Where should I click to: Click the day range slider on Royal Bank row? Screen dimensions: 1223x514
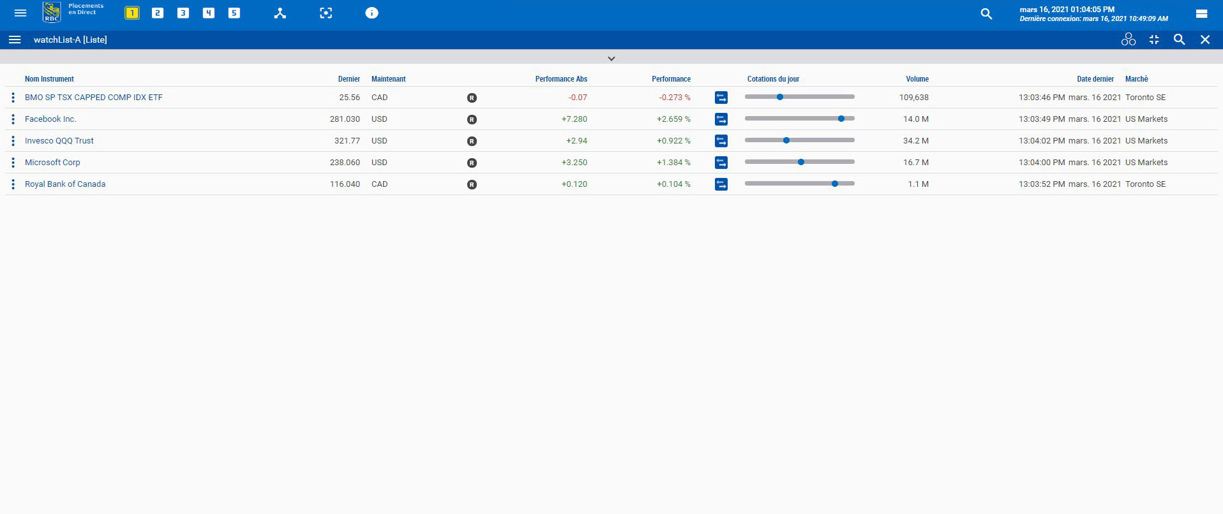pos(800,184)
